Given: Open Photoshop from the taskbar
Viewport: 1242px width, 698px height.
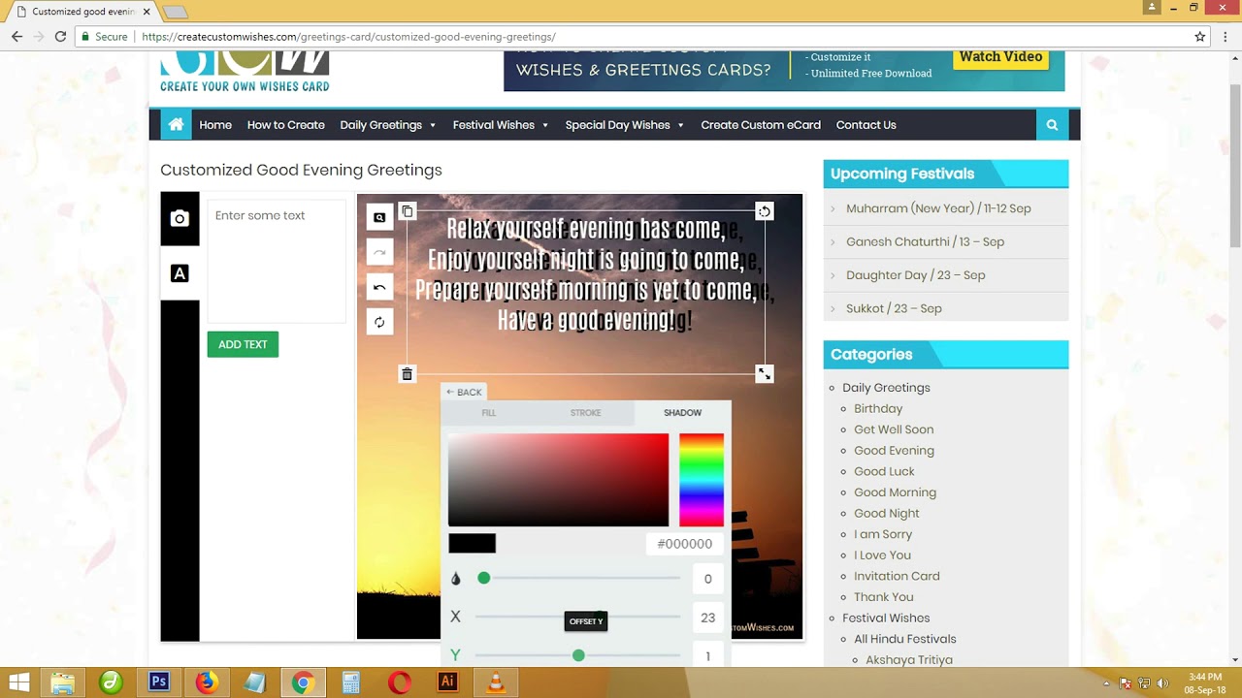Looking at the screenshot, I should coord(159,682).
